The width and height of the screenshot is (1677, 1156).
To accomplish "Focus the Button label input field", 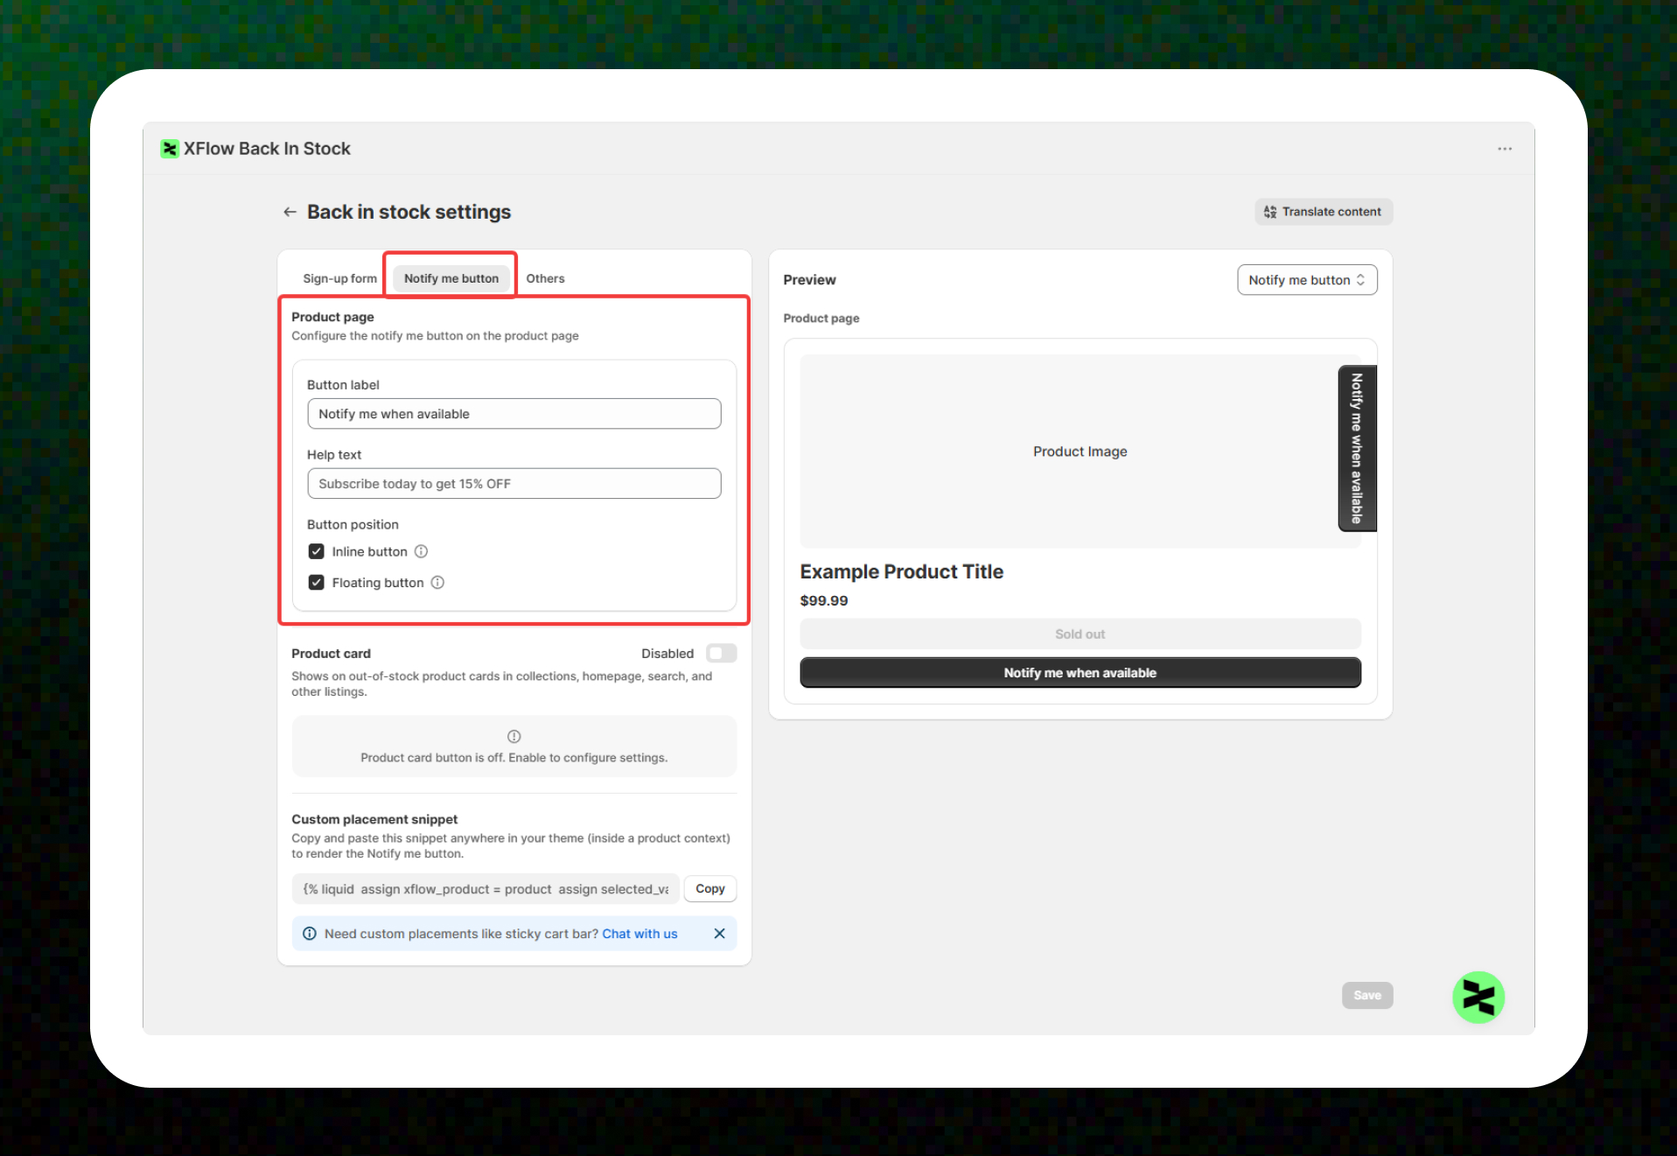I will pos(514,414).
